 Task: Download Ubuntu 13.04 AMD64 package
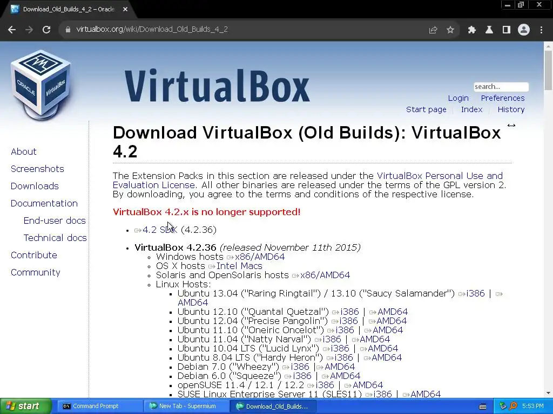pyautogui.click(x=193, y=302)
